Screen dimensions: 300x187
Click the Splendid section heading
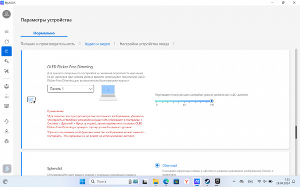point(54,169)
